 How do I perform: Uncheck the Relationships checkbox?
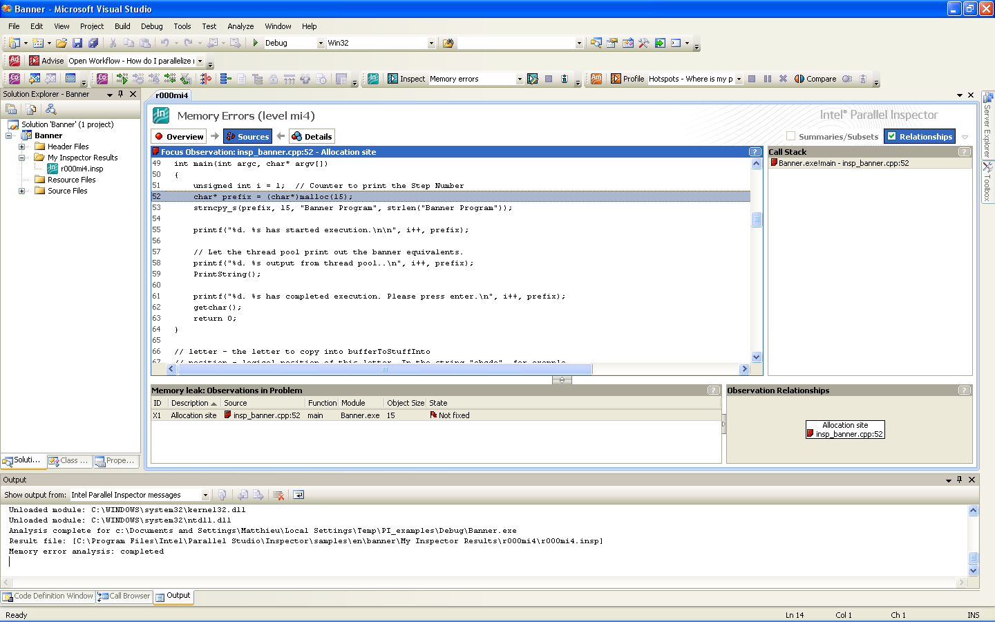pos(892,136)
